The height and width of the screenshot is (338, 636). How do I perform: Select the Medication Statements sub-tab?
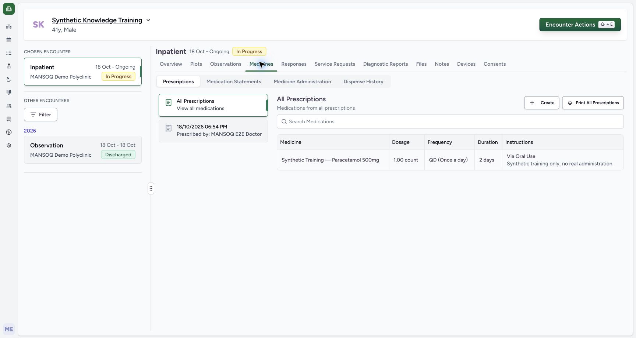coord(234,81)
